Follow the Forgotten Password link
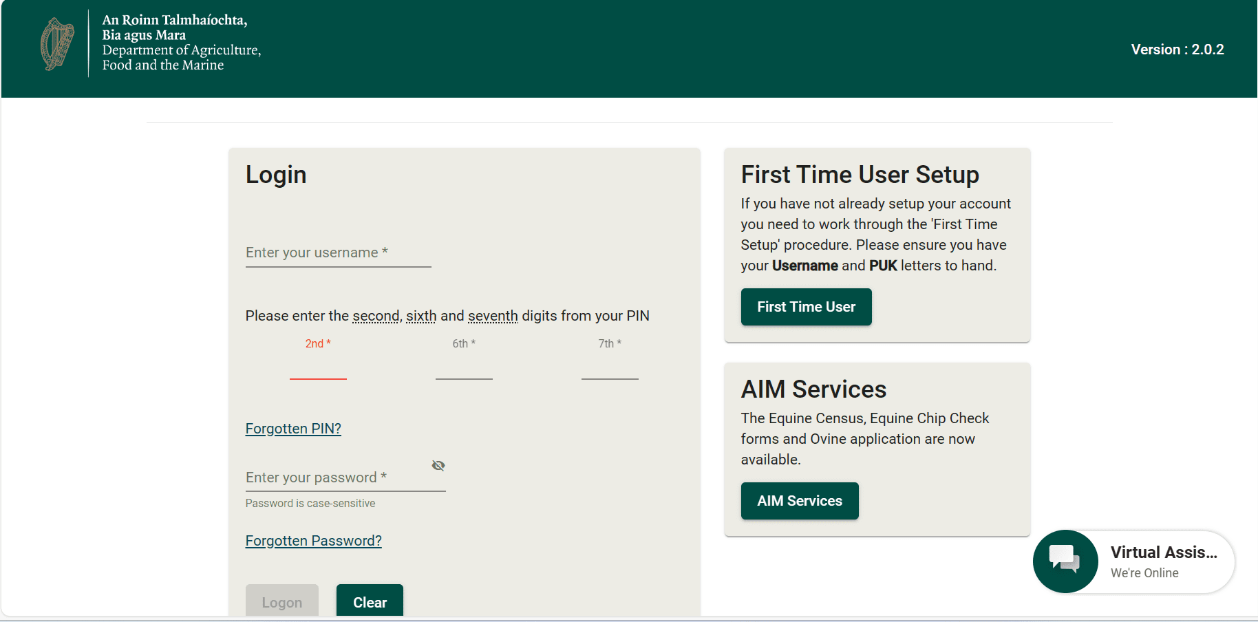Image resolution: width=1258 pixels, height=622 pixels. 313,541
